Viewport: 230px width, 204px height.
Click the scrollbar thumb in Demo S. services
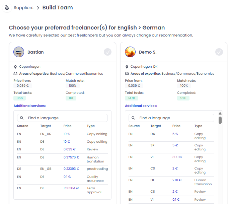[220, 120]
